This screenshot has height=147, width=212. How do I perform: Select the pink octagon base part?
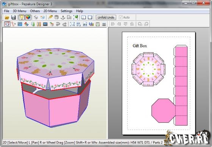tap(163, 111)
